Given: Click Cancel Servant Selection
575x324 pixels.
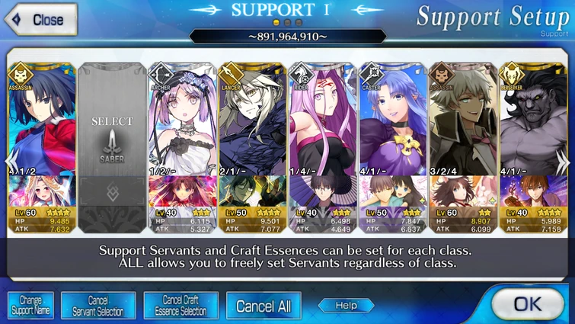Looking at the screenshot, I should point(98,306).
